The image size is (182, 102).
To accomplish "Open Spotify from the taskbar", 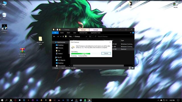I will [x=85, y=100].
